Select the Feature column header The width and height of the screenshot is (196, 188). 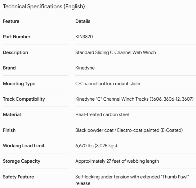[x=11, y=21]
